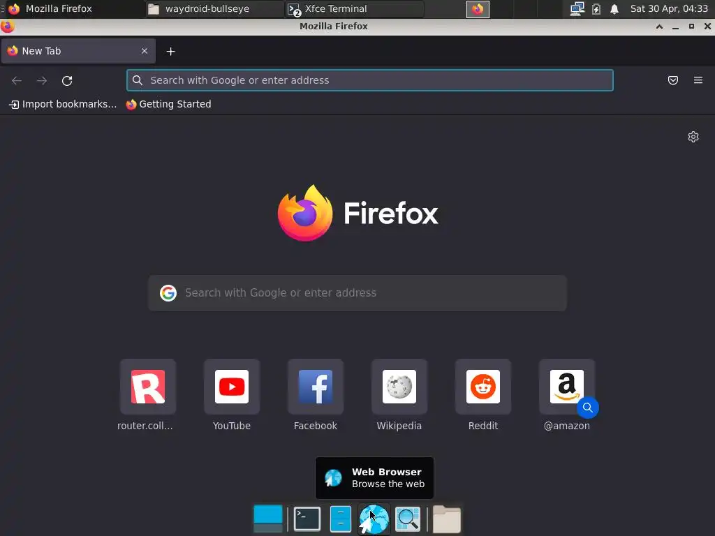The image size is (715, 536).
Task: Click the Google logo in search box
Action: 168,293
